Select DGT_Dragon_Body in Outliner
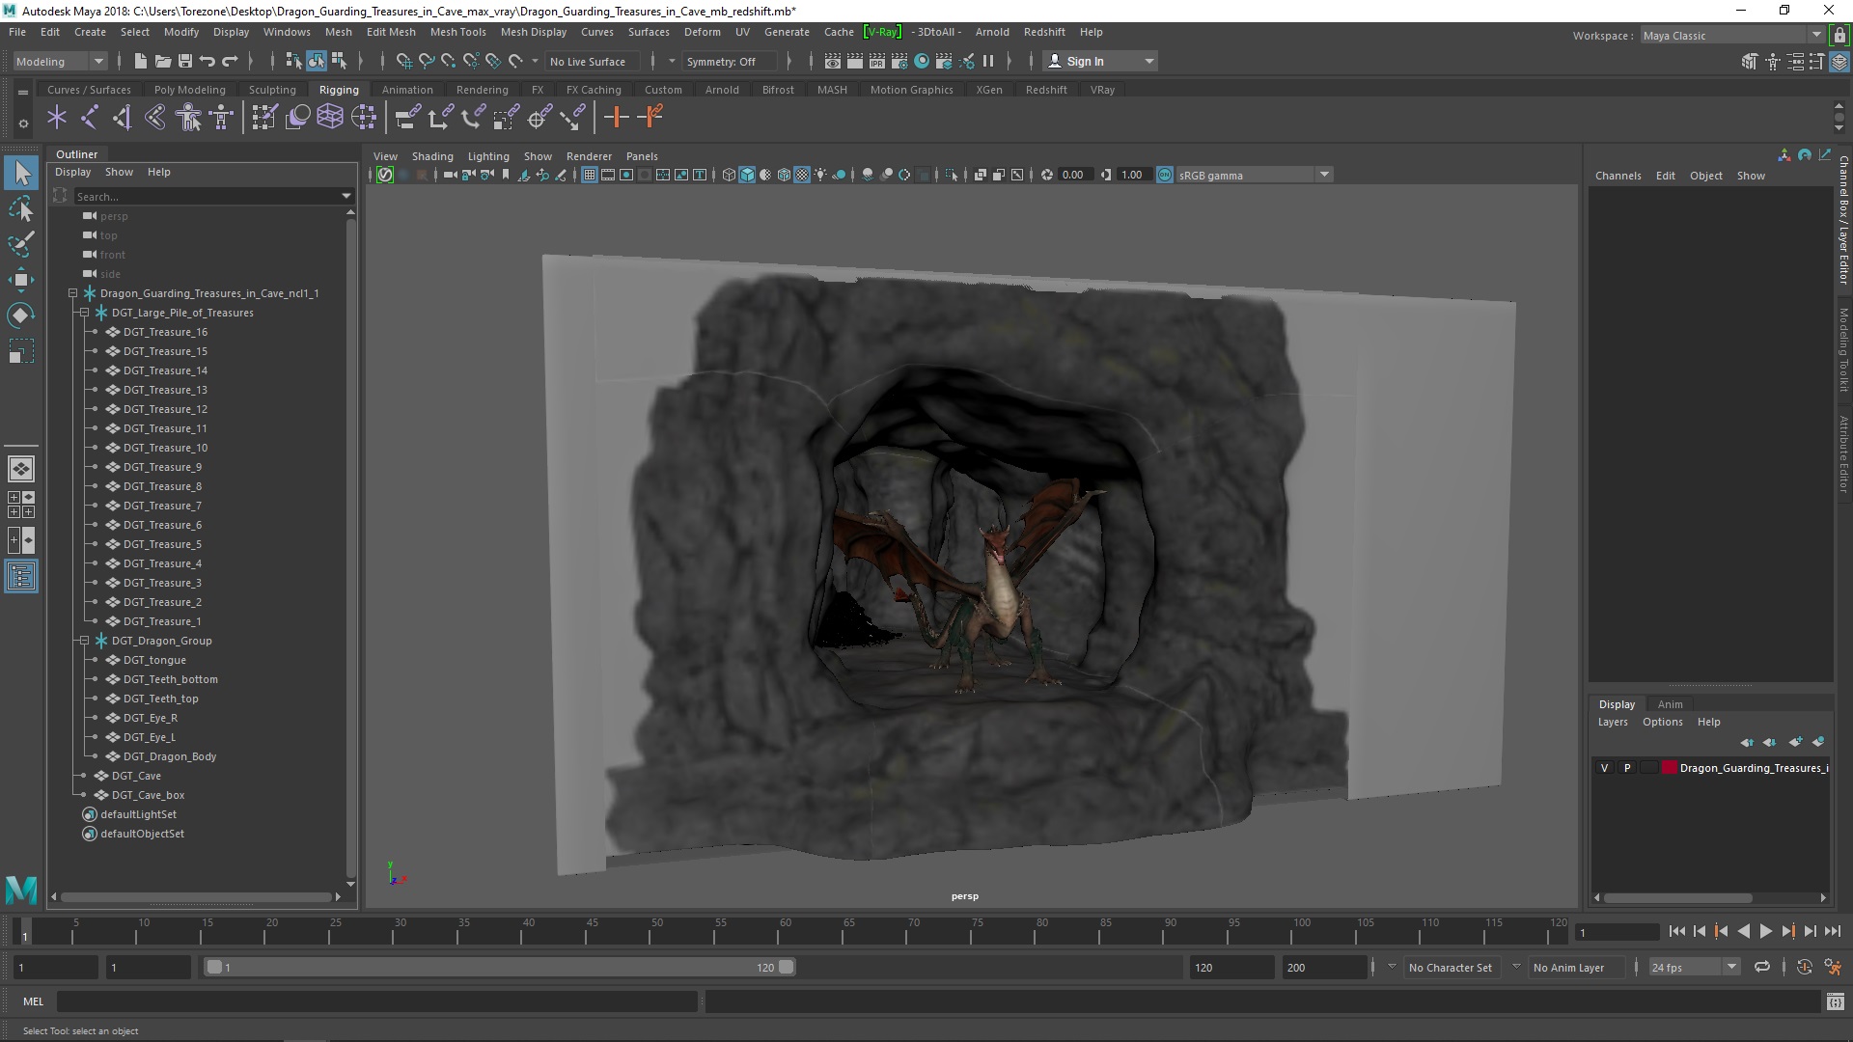The width and height of the screenshot is (1853, 1042). (170, 756)
